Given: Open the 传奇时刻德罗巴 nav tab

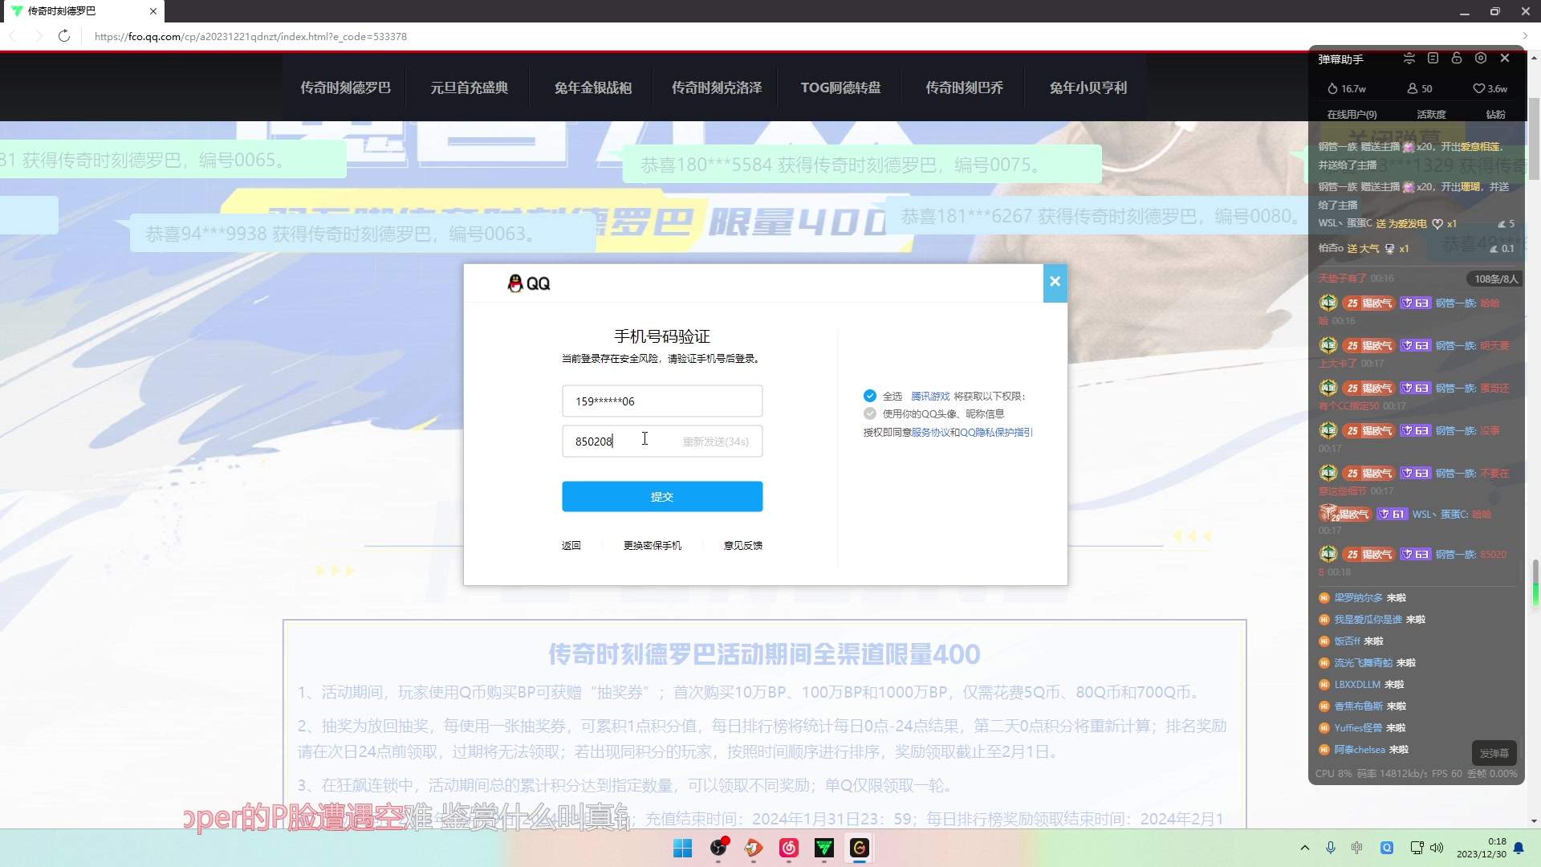Looking at the screenshot, I should 345,88.
